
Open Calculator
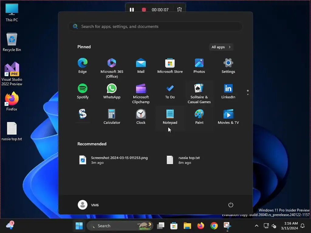(x=112, y=117)
